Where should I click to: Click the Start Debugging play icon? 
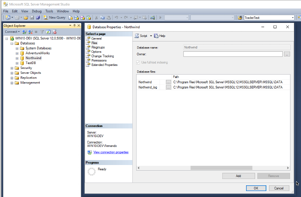coord(160,18)
